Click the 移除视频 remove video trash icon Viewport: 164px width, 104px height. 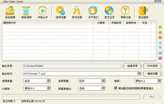[26, 11]
